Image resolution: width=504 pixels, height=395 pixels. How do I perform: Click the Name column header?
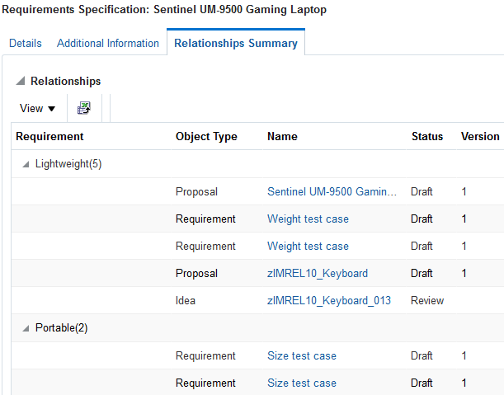coord(282,136)
